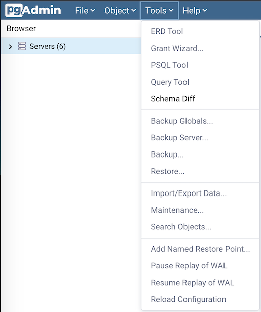Close the Tools menu

(x=160, y=10)
